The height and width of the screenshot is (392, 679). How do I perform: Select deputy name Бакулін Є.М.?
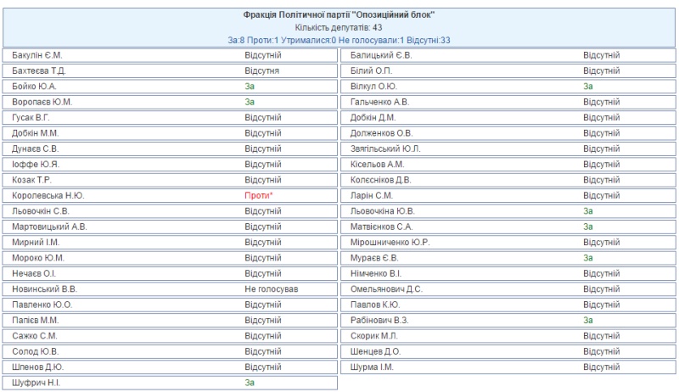point(40,56)
